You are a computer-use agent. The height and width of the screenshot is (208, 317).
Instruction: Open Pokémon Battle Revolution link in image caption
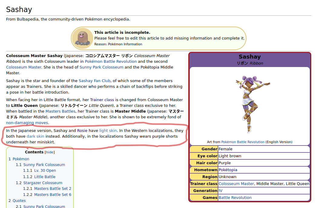[x=243, y=142]
